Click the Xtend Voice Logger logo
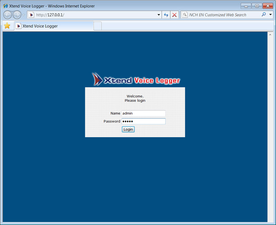This screenshot has width=276, height=225. click(136, 80)
